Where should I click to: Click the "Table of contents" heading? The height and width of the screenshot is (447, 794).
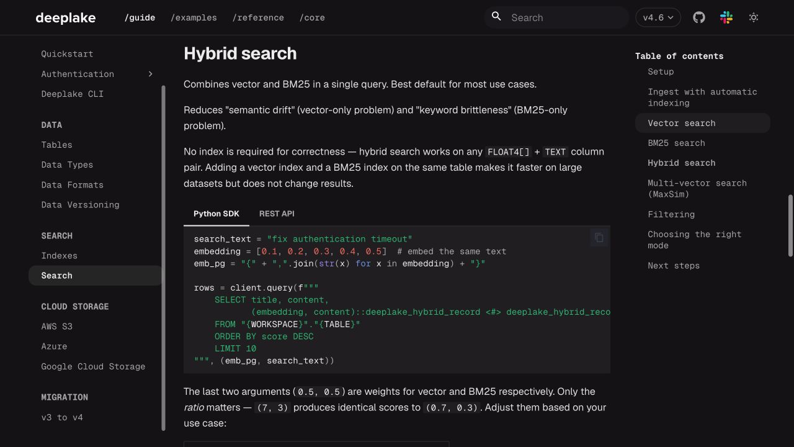[679, 56]
